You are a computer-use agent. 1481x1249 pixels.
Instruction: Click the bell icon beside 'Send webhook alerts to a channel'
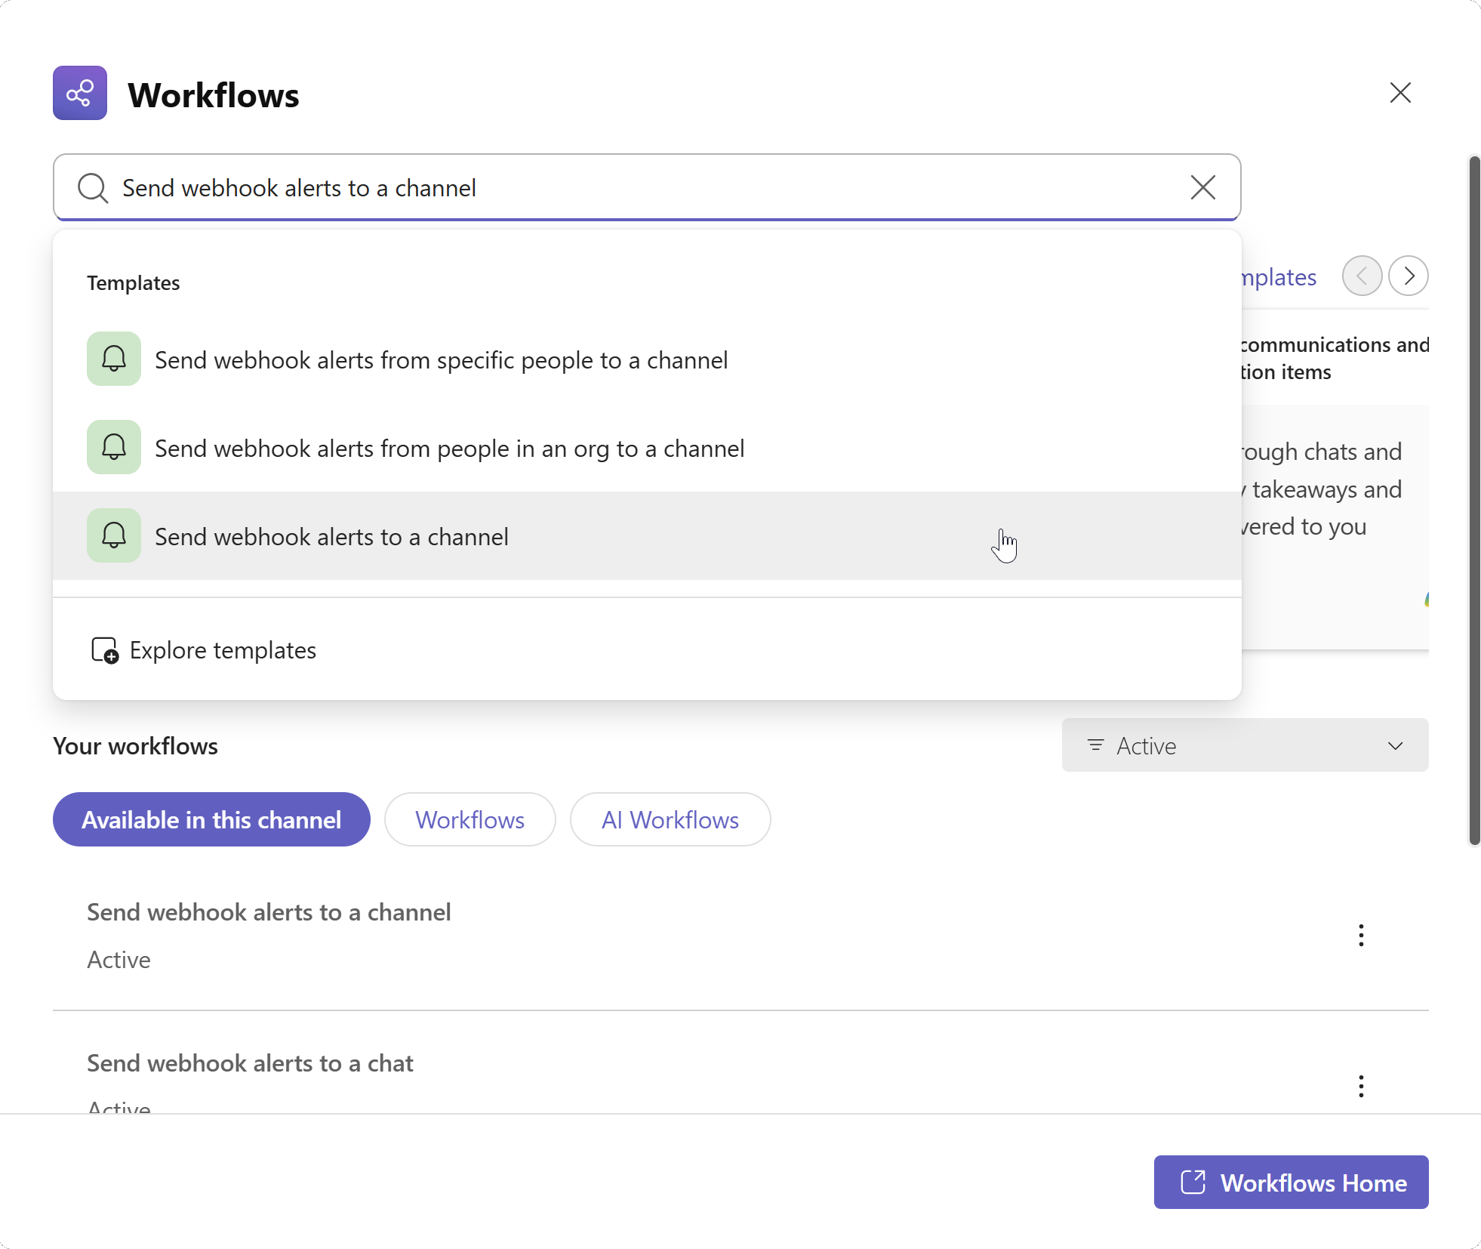click(x=114, y=535)
